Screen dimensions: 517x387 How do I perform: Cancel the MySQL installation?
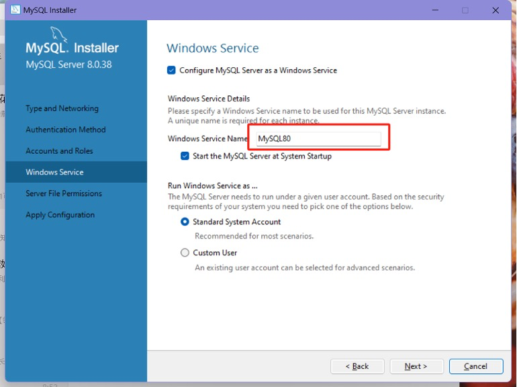click(475, 366)
